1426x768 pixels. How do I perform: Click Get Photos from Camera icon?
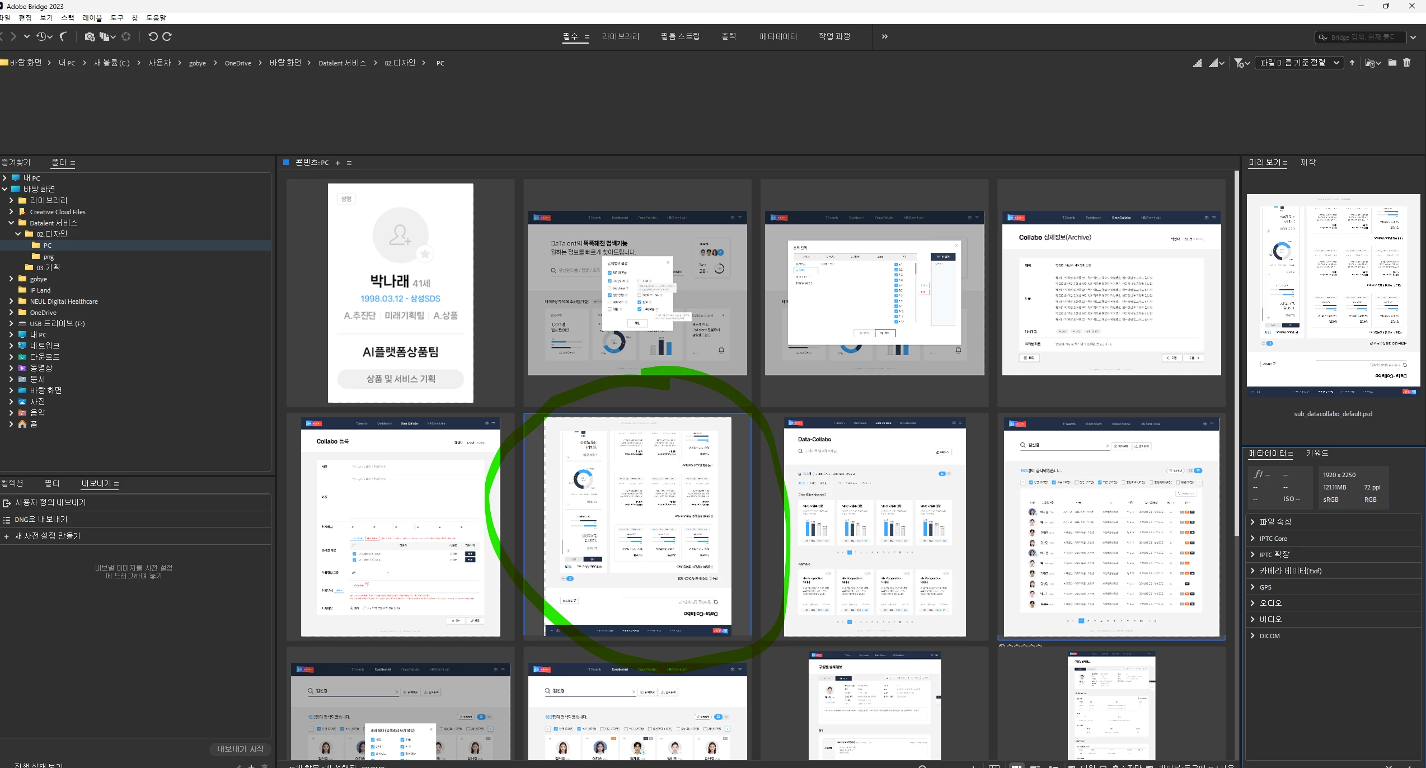tap(89, 37)
